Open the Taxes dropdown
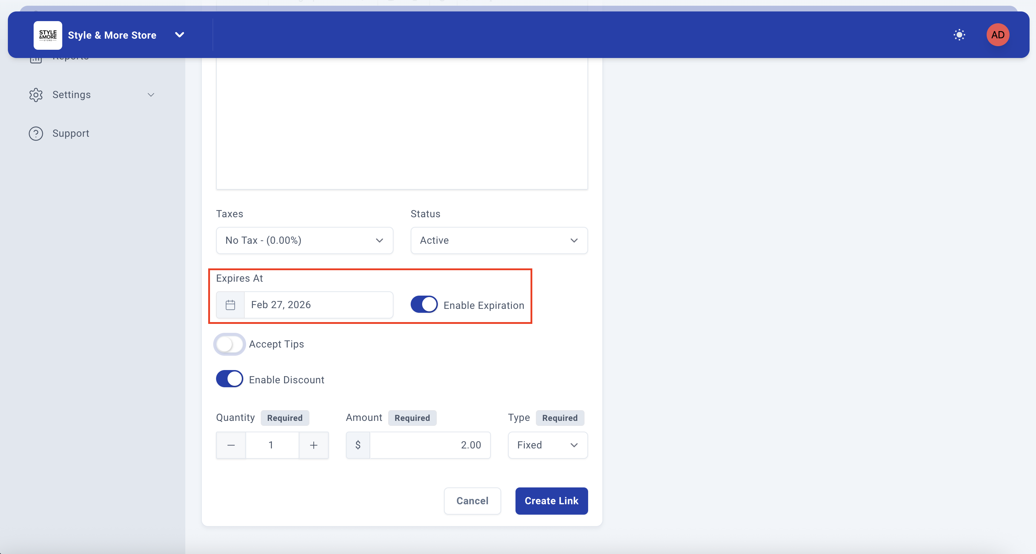The image size is (1036, 554). 304,240
